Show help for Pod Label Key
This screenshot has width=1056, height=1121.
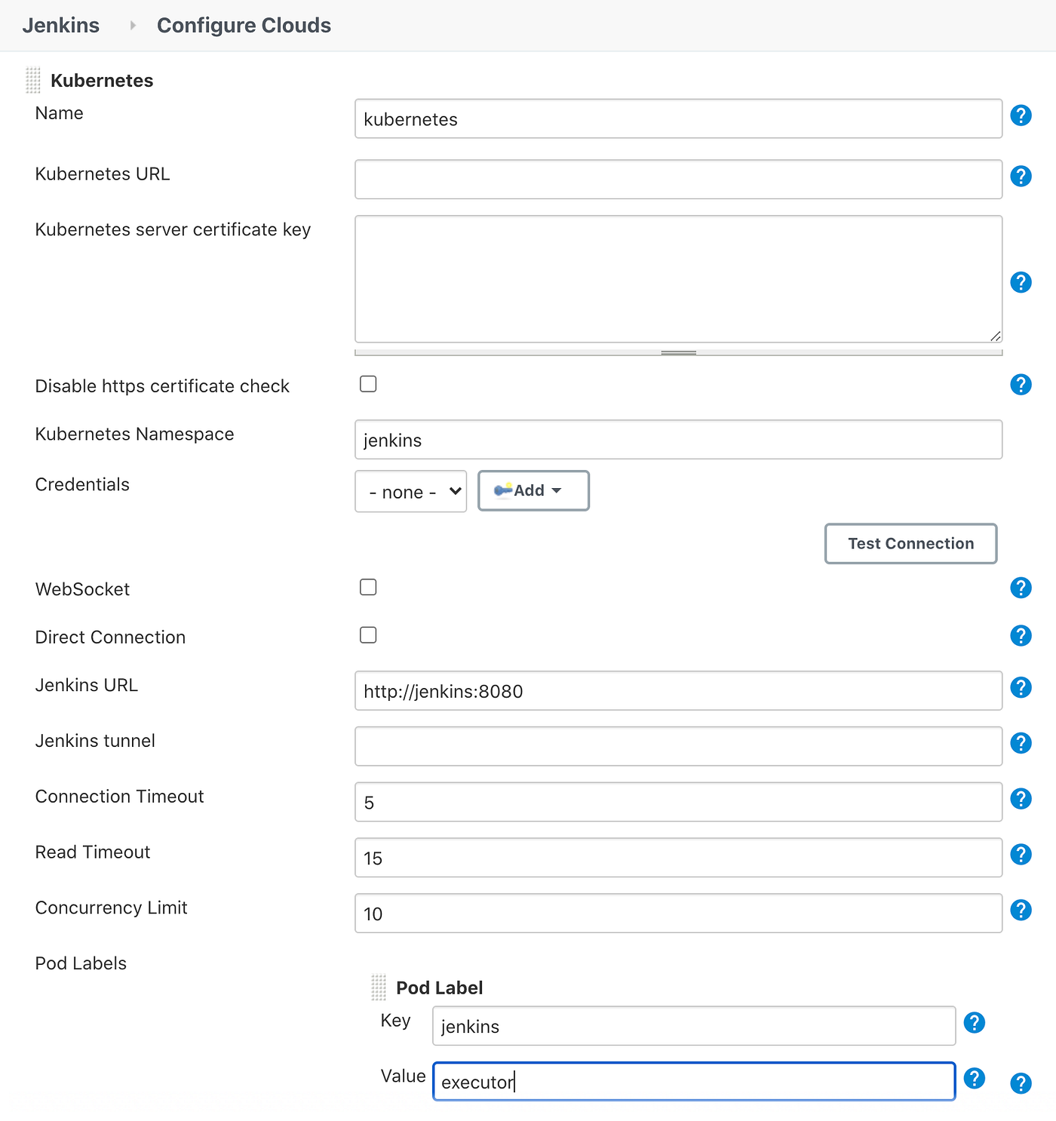(974, 1023)
